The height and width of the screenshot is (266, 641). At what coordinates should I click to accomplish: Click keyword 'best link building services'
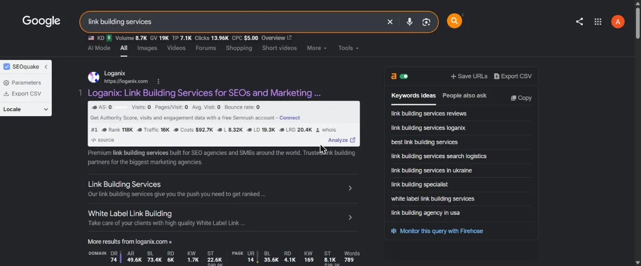(x=424, y=142)
